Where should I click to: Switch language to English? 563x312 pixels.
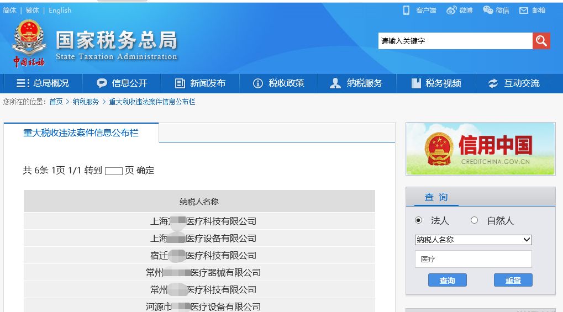click(60, 10)
